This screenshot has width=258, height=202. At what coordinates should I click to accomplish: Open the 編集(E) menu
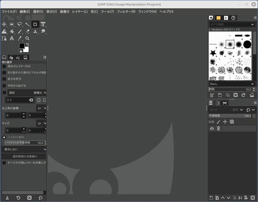(x=25, y=12)
